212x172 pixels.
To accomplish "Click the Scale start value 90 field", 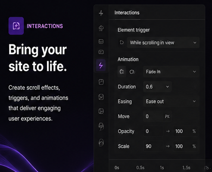I will [153, 146].
